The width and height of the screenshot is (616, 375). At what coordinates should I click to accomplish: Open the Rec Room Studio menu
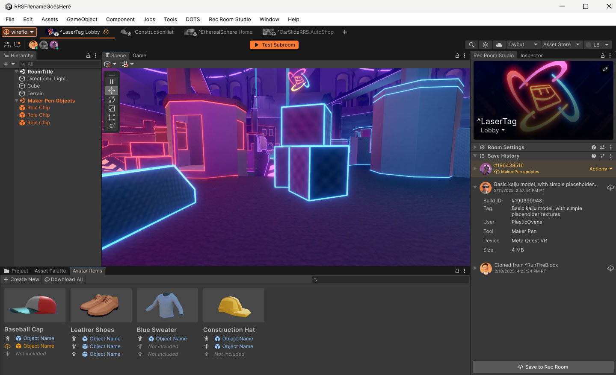(x=230, y=19)
